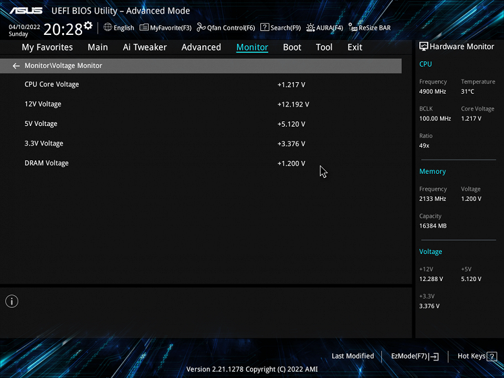
Task: Click the date 04/10/2022
Action: (x=25, y=27)
